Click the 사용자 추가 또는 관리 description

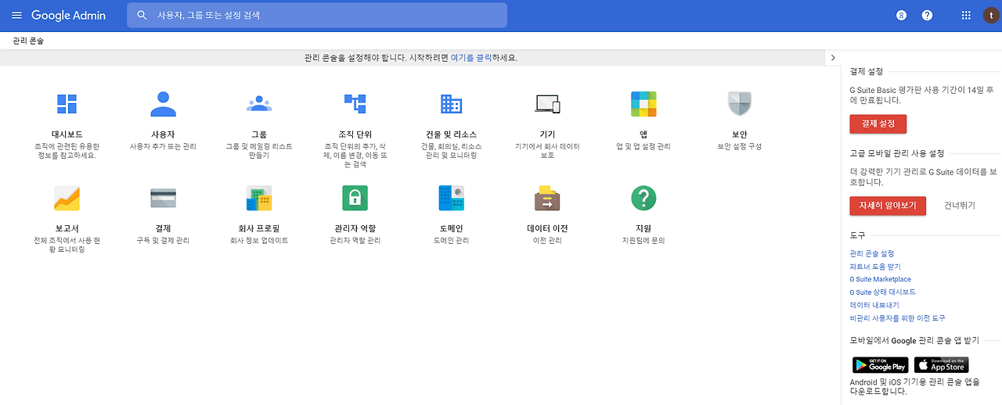163,146
